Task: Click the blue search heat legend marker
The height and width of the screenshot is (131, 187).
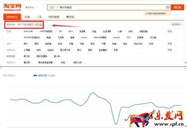Action: (35, 75)
